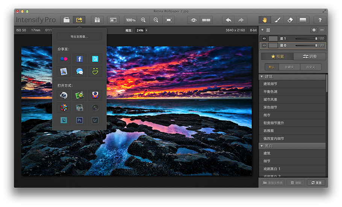Open in butterfly photo loupe app

point(79,95)
